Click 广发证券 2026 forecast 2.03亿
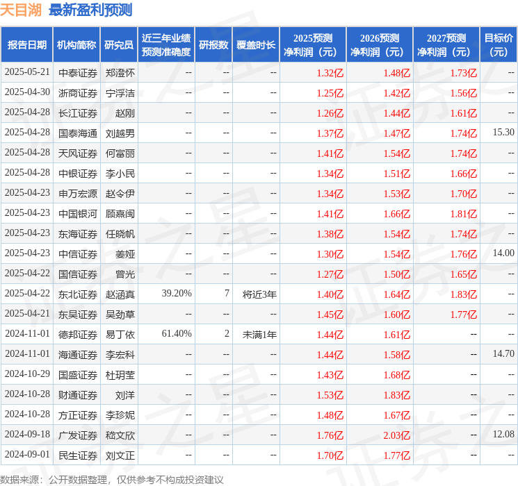518x486 pixels. [397, 435]
